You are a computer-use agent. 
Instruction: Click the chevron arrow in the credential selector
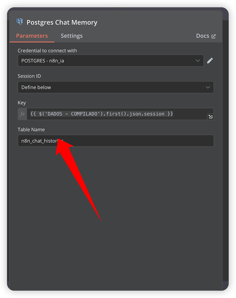(x=198, y=61)
